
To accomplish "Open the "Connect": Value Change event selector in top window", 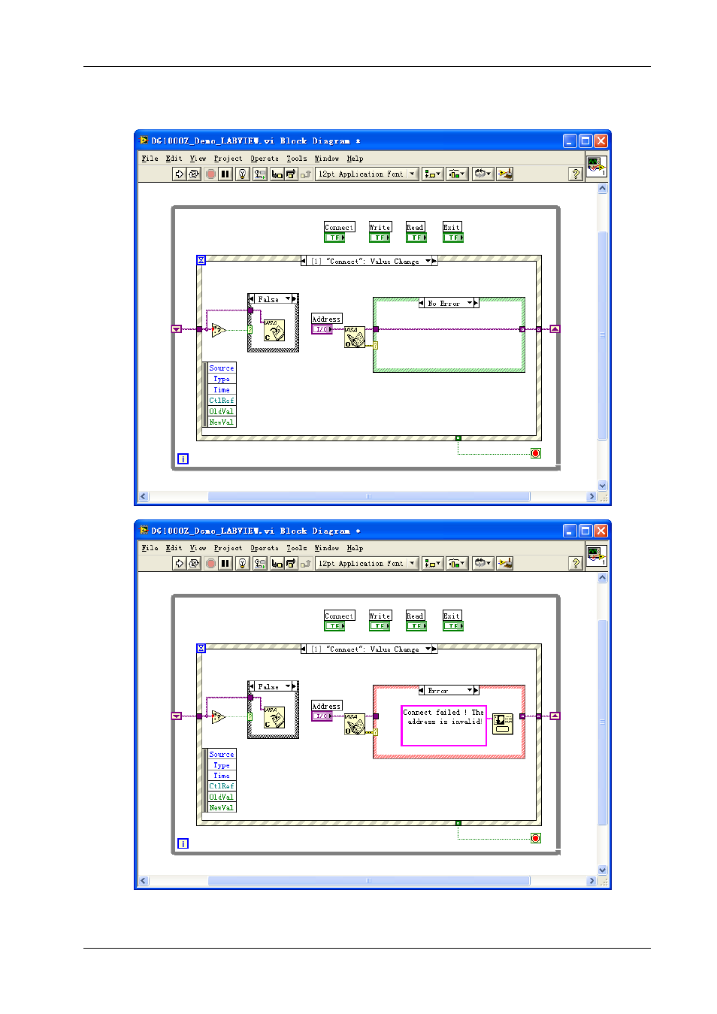I will click(369, 261).
